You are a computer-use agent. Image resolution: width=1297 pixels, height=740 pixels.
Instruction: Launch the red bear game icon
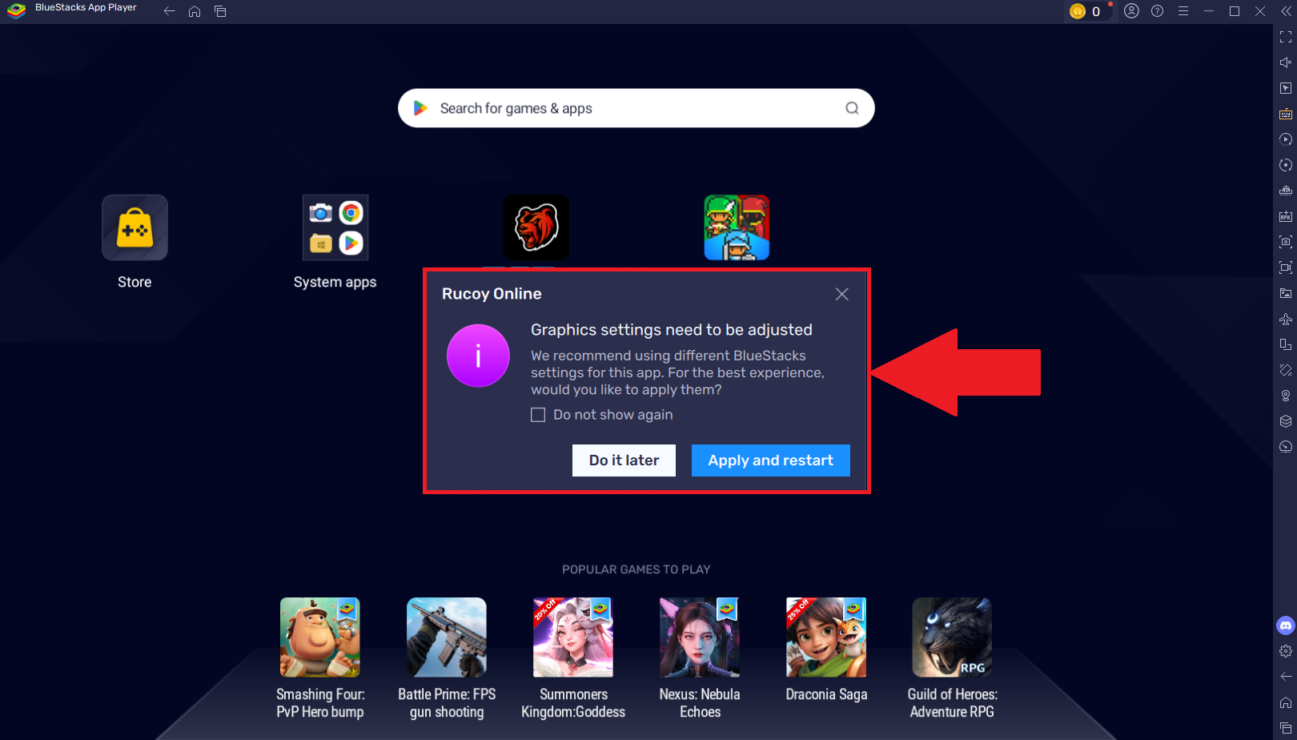(x=536, y=227)
